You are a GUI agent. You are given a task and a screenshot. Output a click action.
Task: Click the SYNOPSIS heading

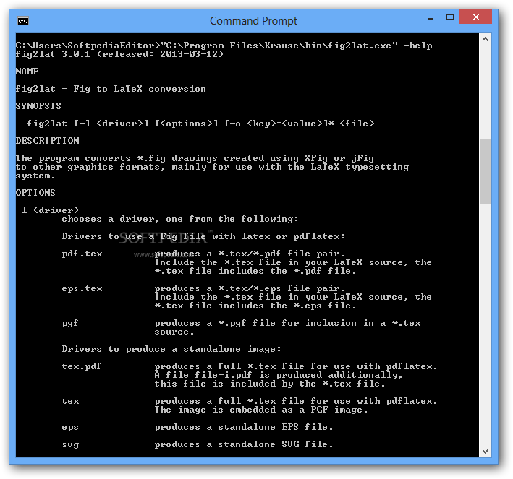(38, 106)
